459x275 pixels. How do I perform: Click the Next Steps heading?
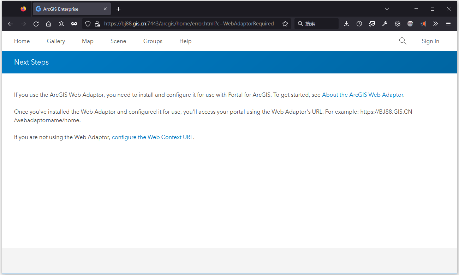[x=31, y=62]
